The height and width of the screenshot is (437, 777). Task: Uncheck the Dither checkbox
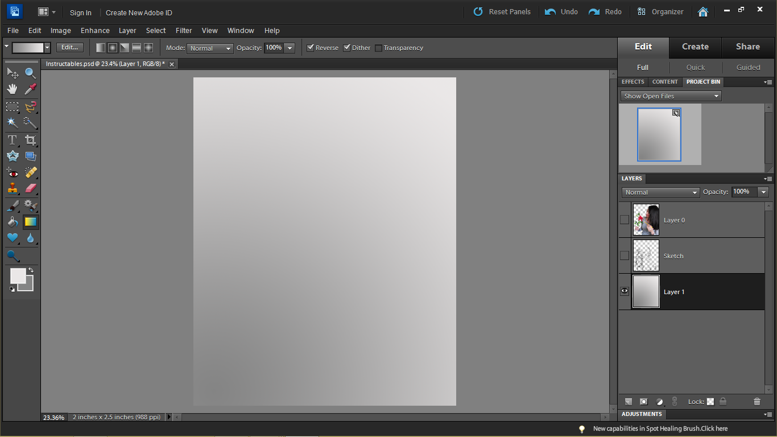[x=347, y=48]
